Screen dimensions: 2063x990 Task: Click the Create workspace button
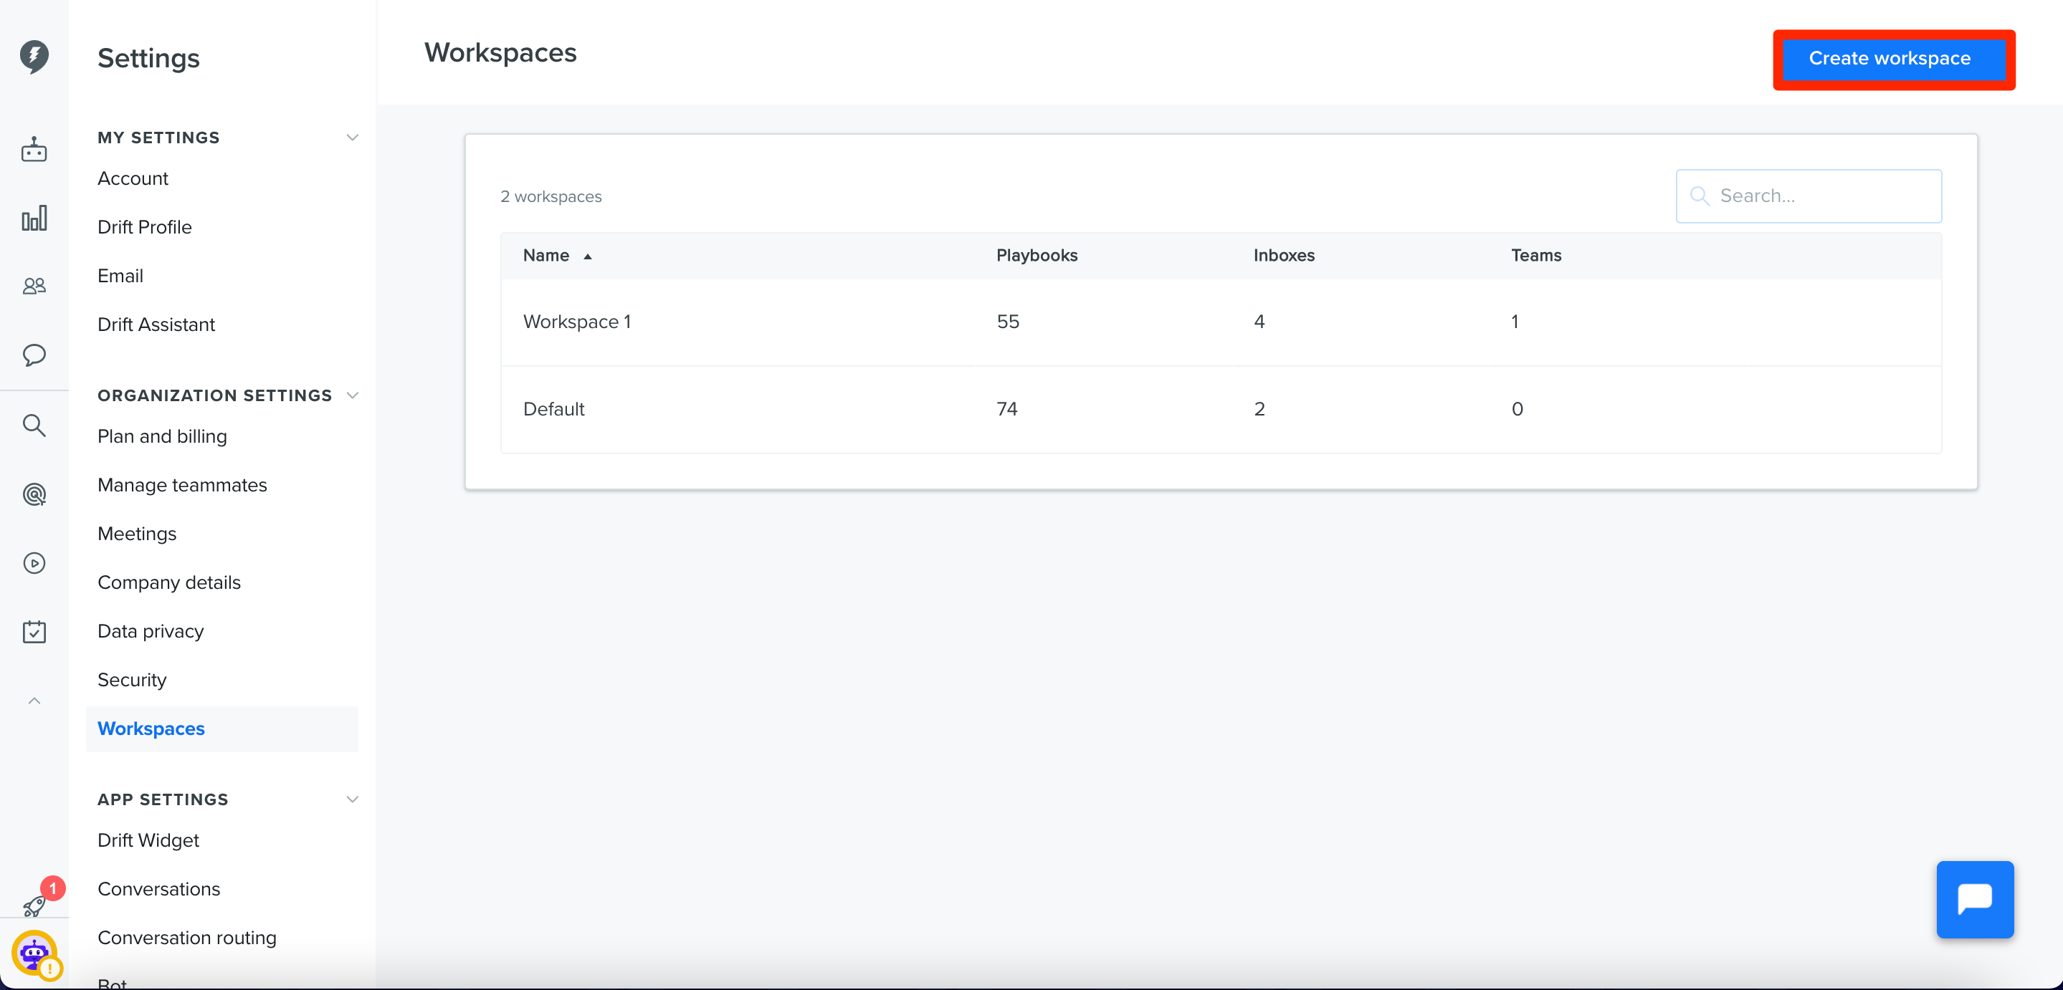coord(1892,59)
